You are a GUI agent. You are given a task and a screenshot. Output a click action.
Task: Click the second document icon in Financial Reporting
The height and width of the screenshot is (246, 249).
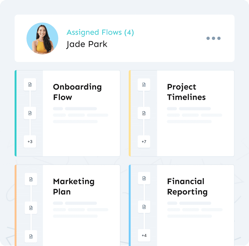[144, 207]
